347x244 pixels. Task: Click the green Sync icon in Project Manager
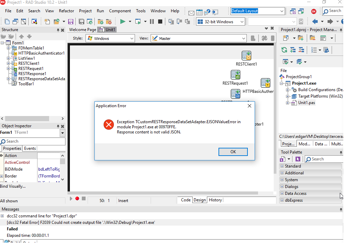tap(284, 50)
